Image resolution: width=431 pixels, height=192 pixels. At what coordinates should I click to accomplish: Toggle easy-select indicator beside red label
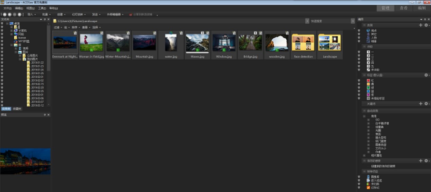[359, 81]
